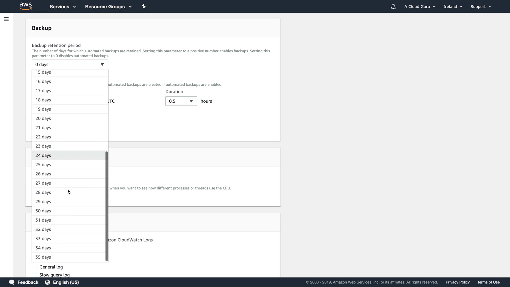Select 35 days retention option
This screenshot has width=510, height=287.
[x=43, y=257]
